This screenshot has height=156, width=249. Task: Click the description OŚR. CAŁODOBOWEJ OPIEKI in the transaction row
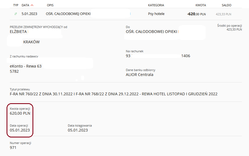click(68, 14)
